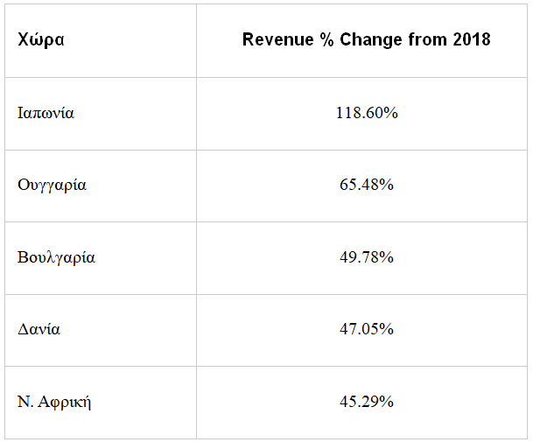Click the Ν. Αφρική country cell

click(x=54, y=402)
